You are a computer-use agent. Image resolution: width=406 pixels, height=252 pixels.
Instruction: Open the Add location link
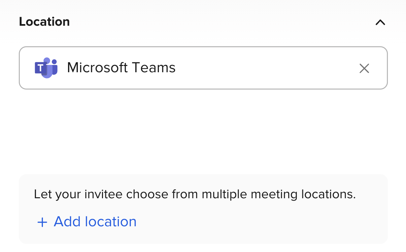pyautogui.click(x=95, y=222)
